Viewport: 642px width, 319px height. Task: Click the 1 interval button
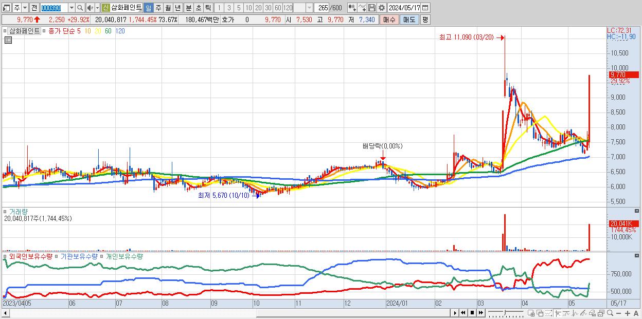click(219, 8)
